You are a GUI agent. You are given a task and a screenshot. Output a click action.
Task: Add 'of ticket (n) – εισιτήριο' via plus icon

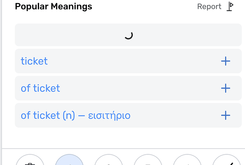(x=225, y=115)
